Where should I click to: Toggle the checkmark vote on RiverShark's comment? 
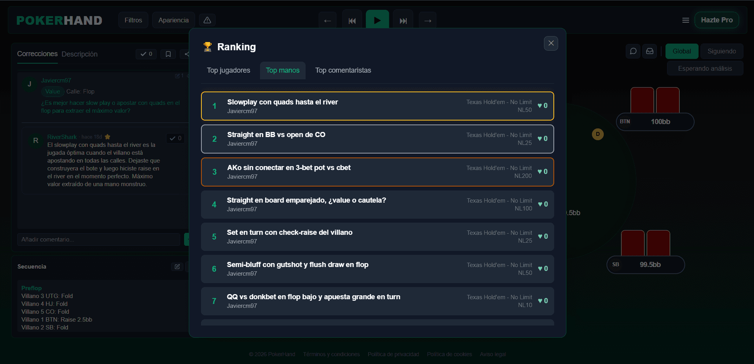click(175, 138)
